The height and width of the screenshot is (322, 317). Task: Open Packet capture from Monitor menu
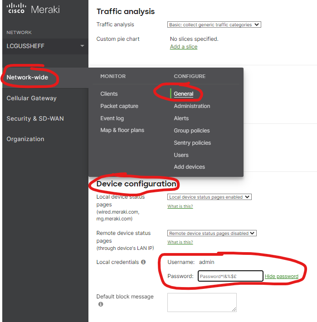click(119, 106)
